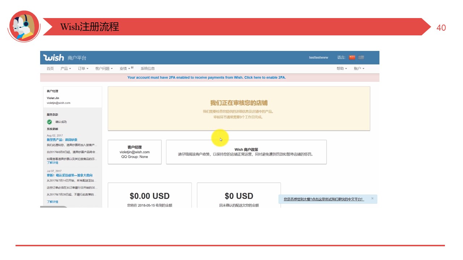Screen dimensions: 463x260
Task: Open the 订单 dropdown menu
Action: [x=83, y=69]
